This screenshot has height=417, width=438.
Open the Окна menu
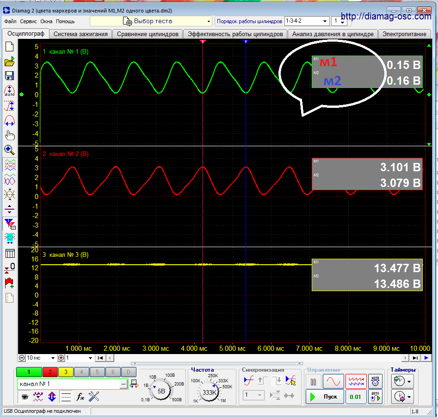point(46,21)
